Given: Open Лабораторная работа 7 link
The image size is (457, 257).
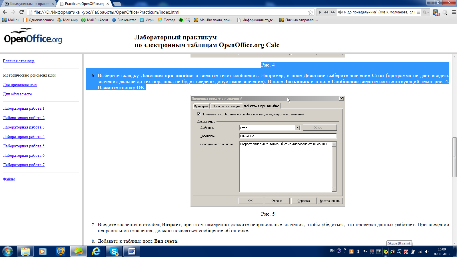Looking at the screenshot, I should coord(24,165).
